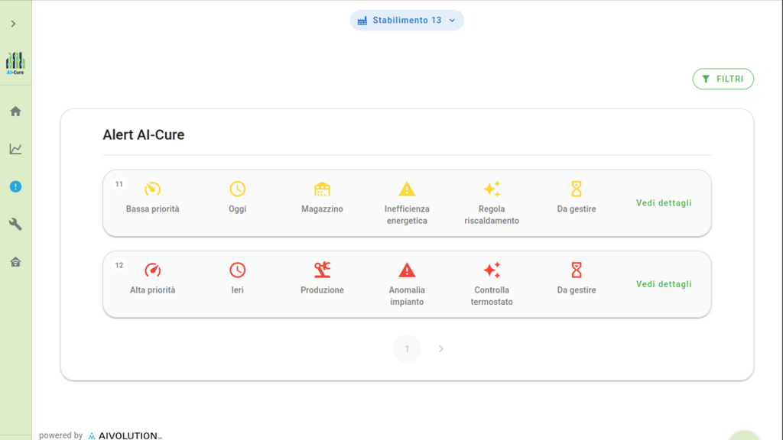Click Vedi dettagli for alert 11
Image resolution: width=783 pixels, height=440 pixels.
pos(664,203)
